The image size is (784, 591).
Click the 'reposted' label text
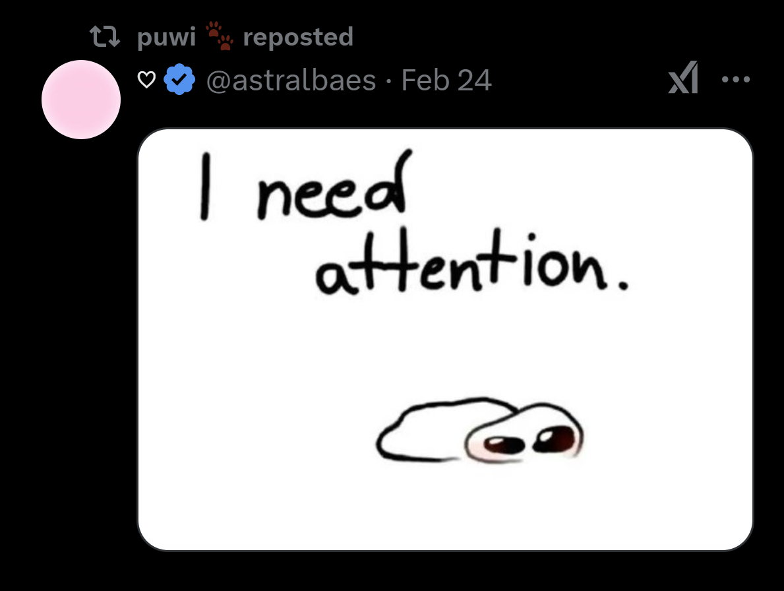point(298,37)
